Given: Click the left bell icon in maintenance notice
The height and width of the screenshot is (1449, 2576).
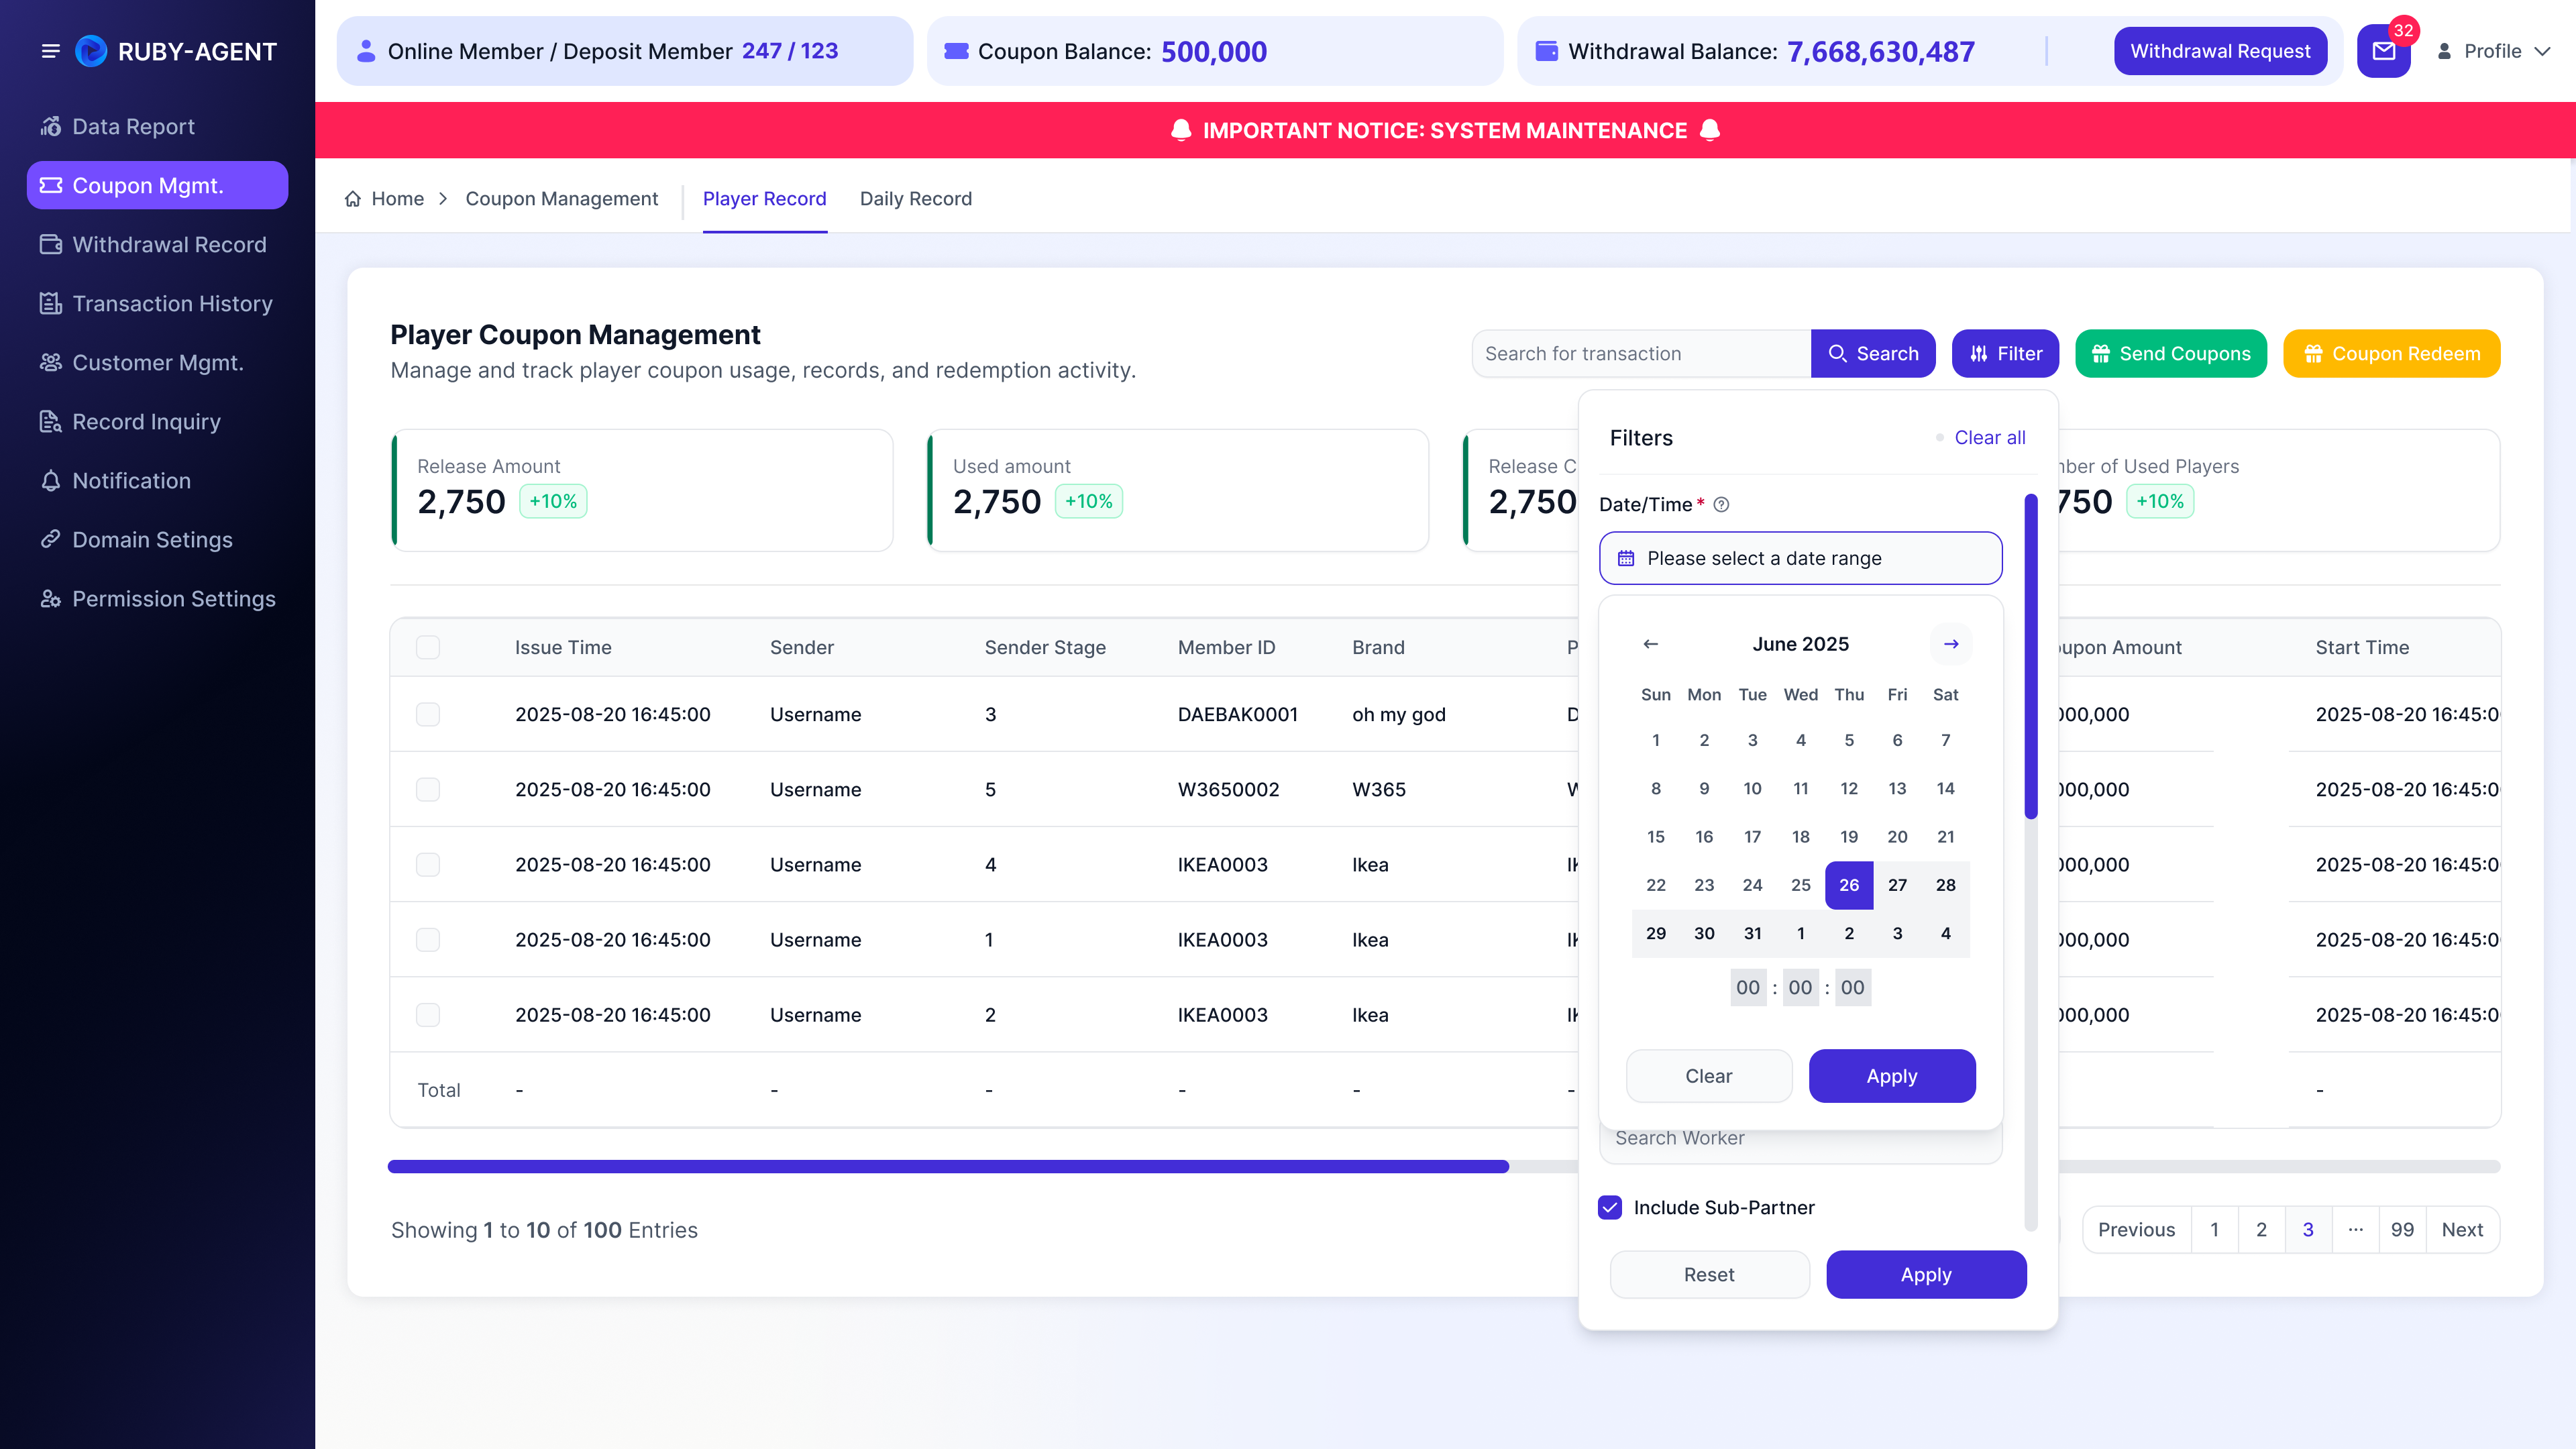Looking at the screenshot, I should pyautogui.click(x=1181, y=130).
